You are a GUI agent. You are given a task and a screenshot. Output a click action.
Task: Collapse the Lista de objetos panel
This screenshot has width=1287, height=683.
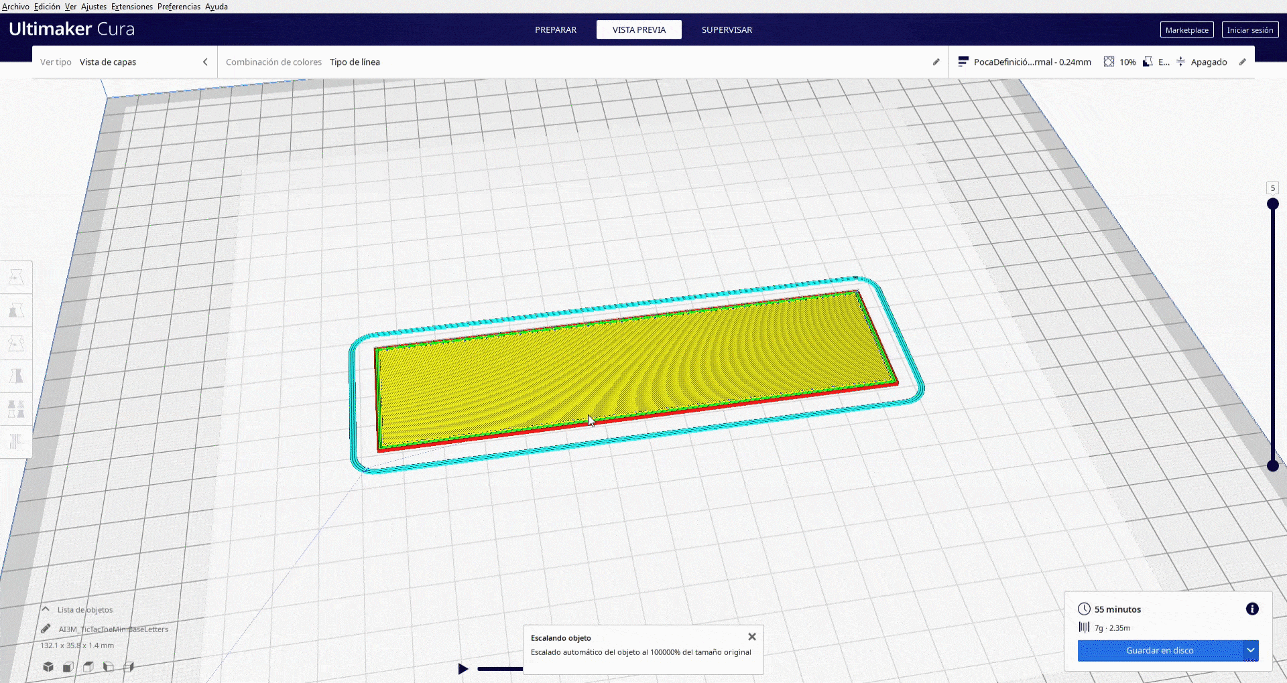click(x=46, y=609)
